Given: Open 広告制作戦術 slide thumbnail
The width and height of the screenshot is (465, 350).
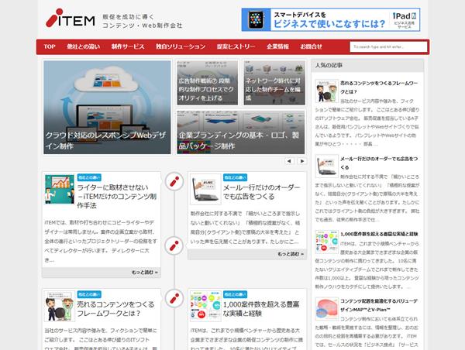Looking at the screenshot, I should [x=207, y=83].
